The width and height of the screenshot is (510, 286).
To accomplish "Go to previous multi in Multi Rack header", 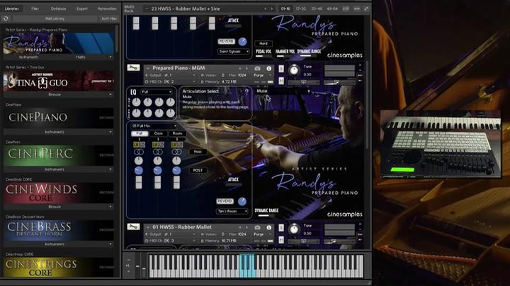I will pos(265,8).
